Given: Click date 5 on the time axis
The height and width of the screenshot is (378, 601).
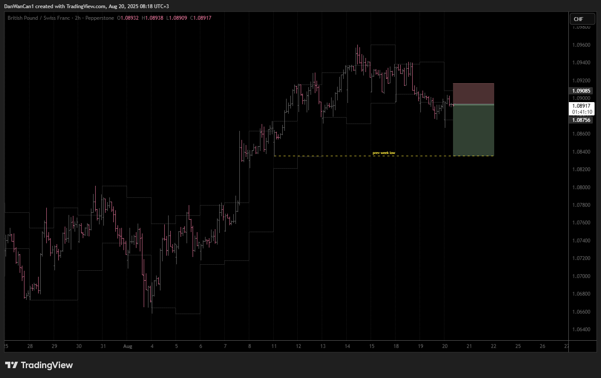Looking at the screenshot, I should tap(176, 346).
